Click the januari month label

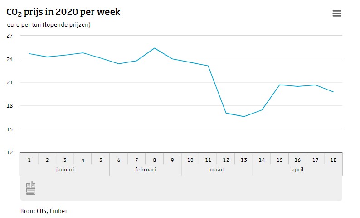[65, 170]
